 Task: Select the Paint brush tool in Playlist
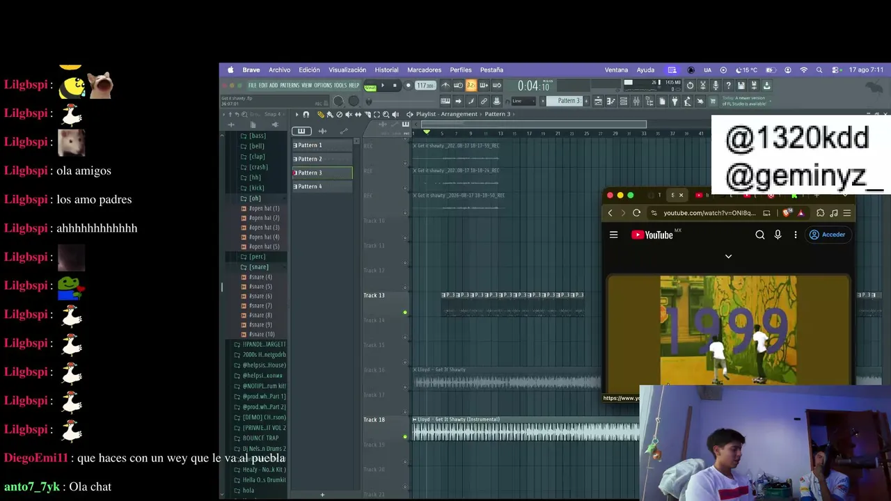point(330,114)
